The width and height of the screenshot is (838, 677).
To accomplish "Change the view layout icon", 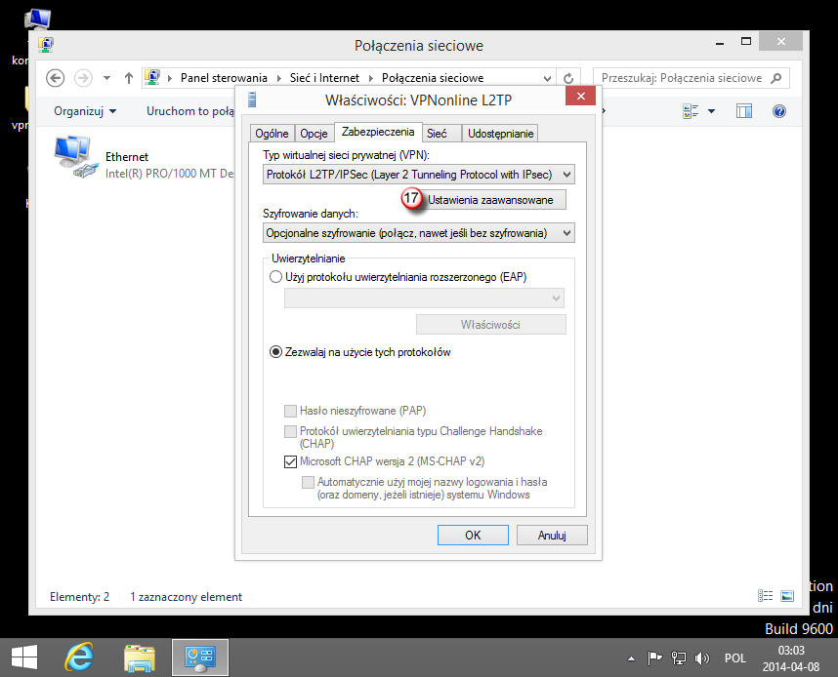I will [x=691, y=111].
